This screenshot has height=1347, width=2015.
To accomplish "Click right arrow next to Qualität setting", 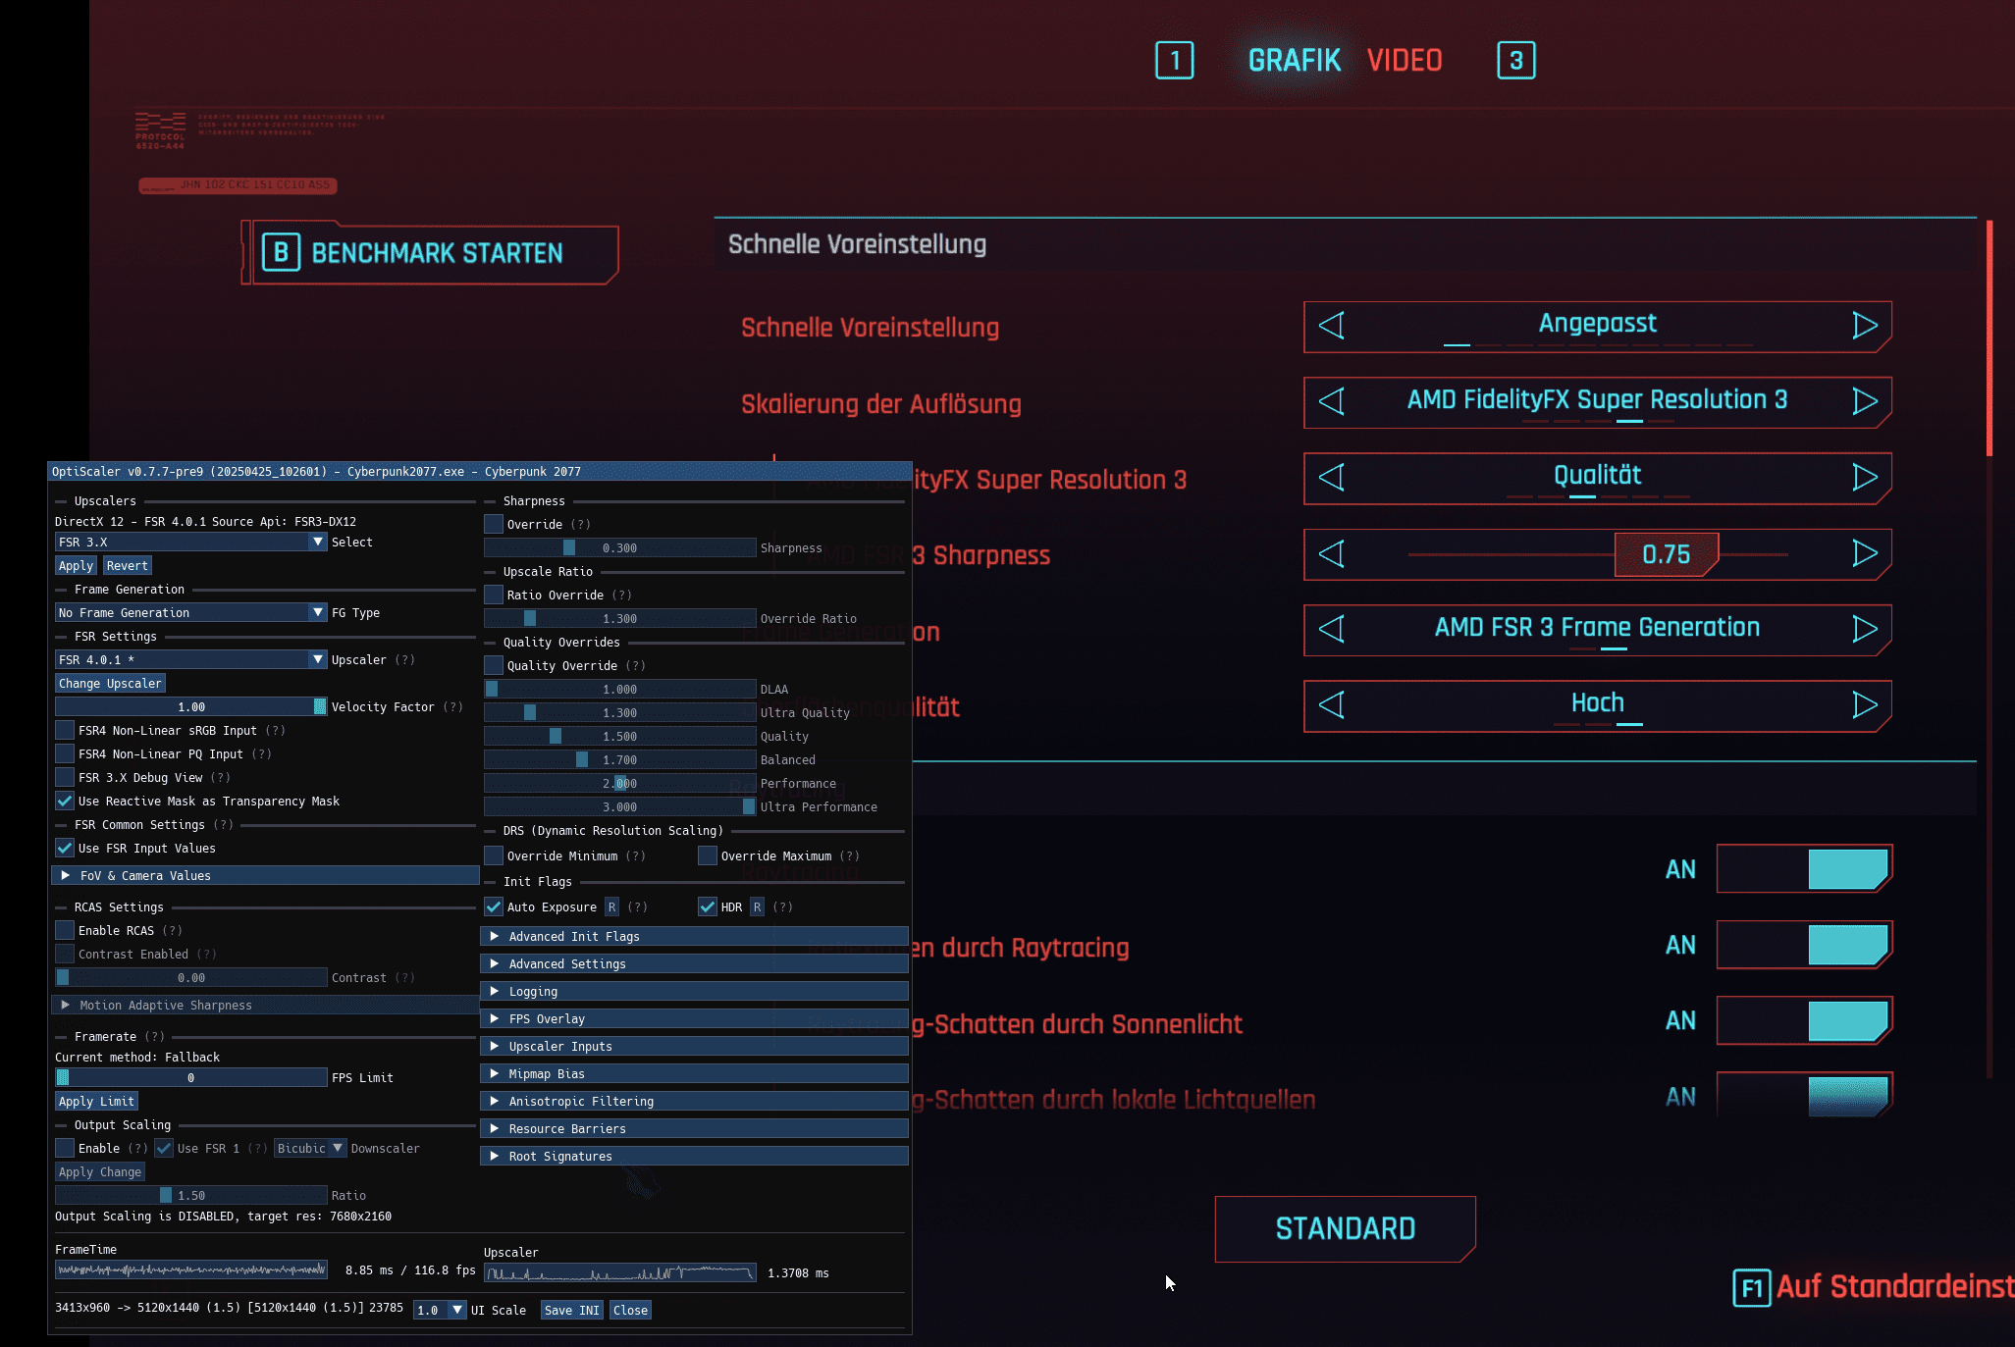I will (x=1864, y=478).
